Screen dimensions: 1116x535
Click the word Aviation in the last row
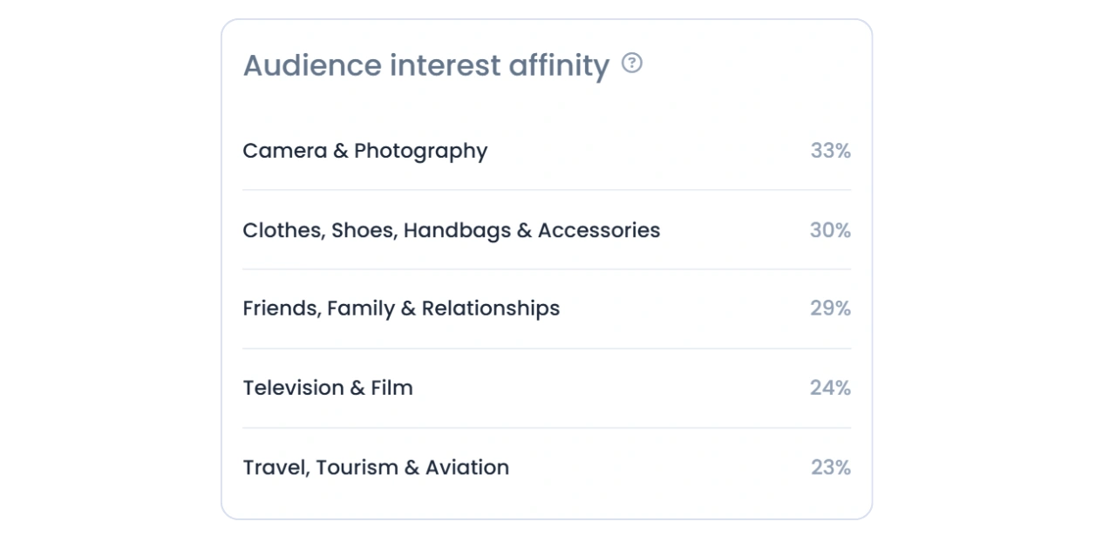(x=467, y=468)
